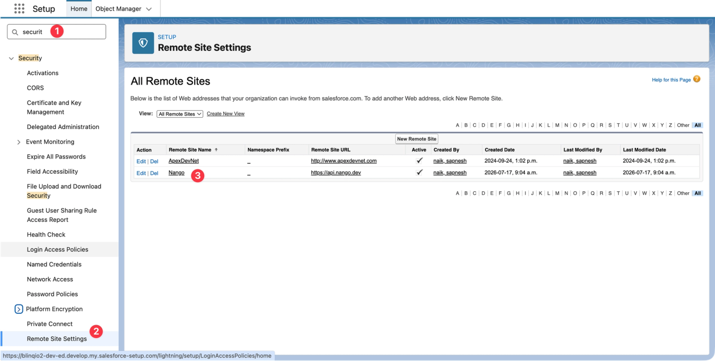Open Network Access
The image size is (715, 361).
pos(50,279)
